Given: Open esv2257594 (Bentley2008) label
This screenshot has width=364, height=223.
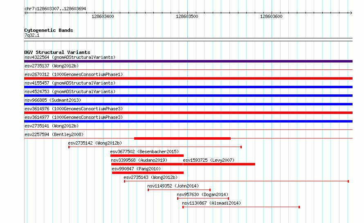Looking at the screenshot, I should click(x=54, y=134).
